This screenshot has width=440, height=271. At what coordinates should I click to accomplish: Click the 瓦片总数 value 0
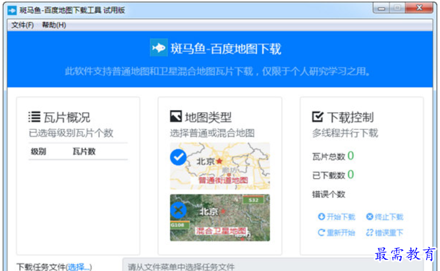(x=350, y=156)
